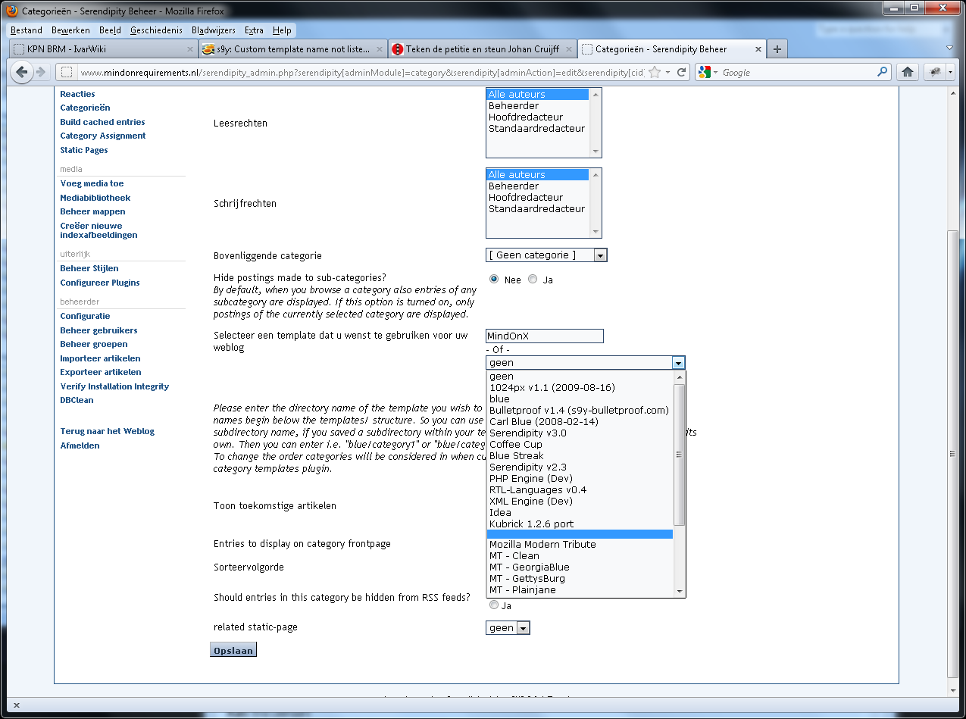The image size is (966, 719).
Task: Click the MindOnX template name field
Action: click(x=544, y=336)
